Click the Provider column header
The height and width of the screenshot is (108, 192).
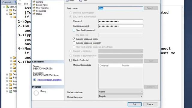(132, 66)
